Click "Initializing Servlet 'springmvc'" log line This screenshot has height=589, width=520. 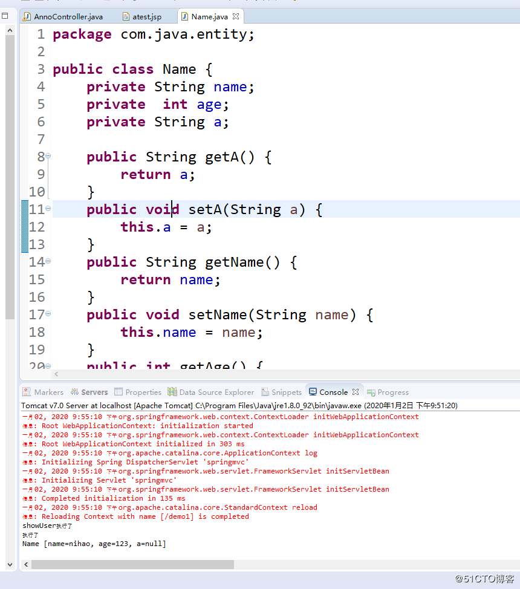[x=100, y=480]
